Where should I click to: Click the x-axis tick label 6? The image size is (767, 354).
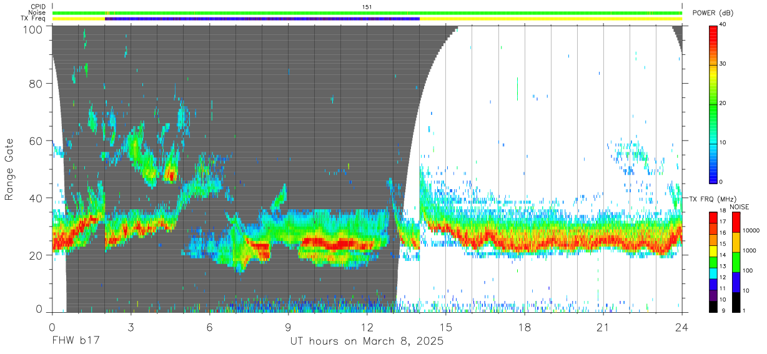209,328
